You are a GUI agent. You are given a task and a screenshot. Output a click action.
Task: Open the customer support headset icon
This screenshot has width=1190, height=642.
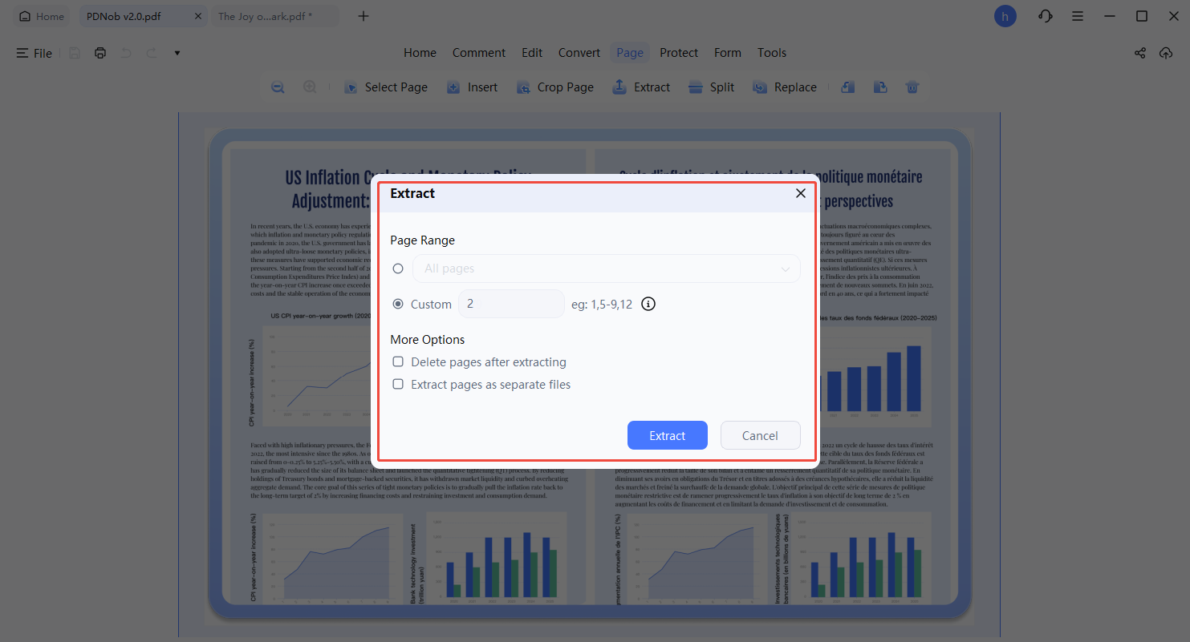1045,16
